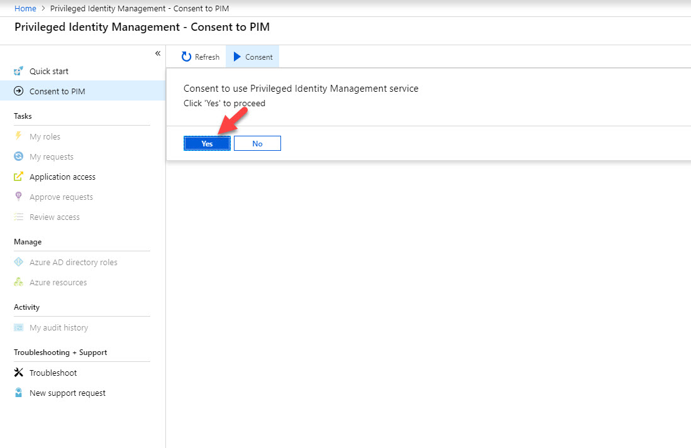Open My roles under Tasks
This screenshot has height=448, width=691.
83,136
